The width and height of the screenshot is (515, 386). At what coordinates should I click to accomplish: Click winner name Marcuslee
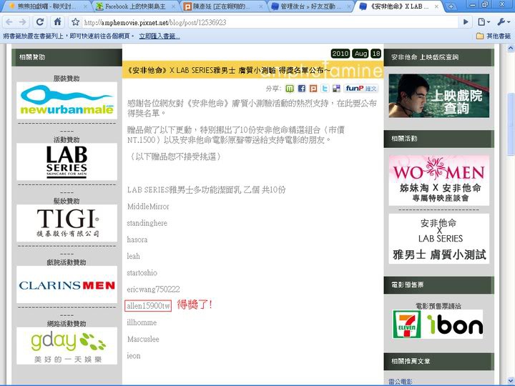pos(143,339)
